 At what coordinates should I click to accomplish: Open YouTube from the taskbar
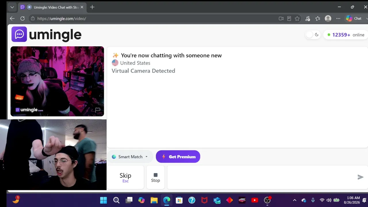[255, 200]
